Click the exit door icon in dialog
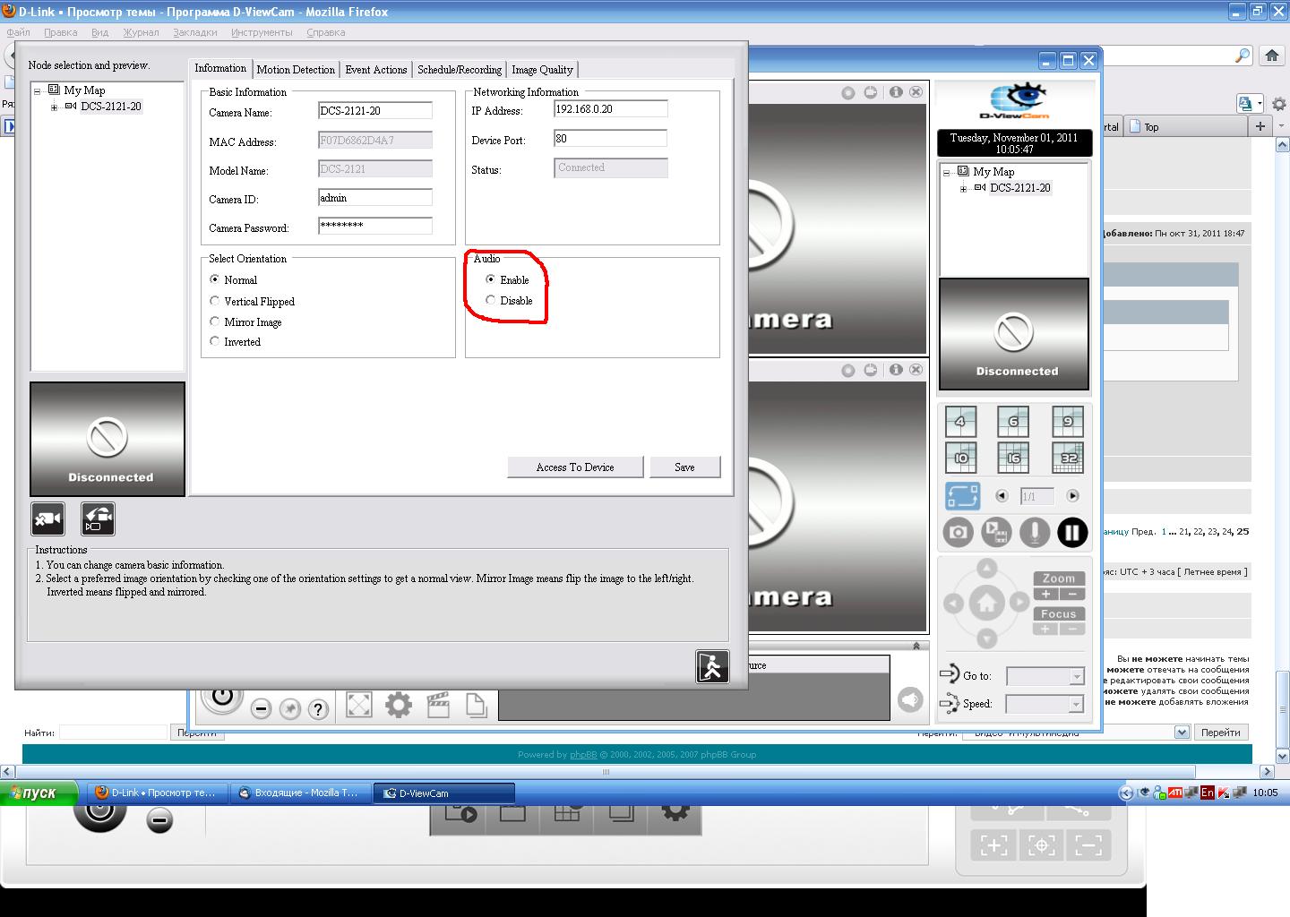 [712, 666]
